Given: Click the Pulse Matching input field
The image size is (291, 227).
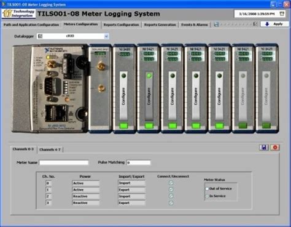Looking at the screenshot, I should click(139, 162).
